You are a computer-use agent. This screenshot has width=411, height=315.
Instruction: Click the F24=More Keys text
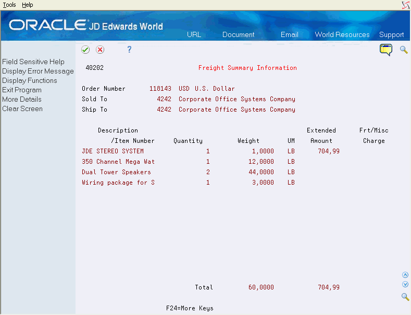click(x=190, y=308)
